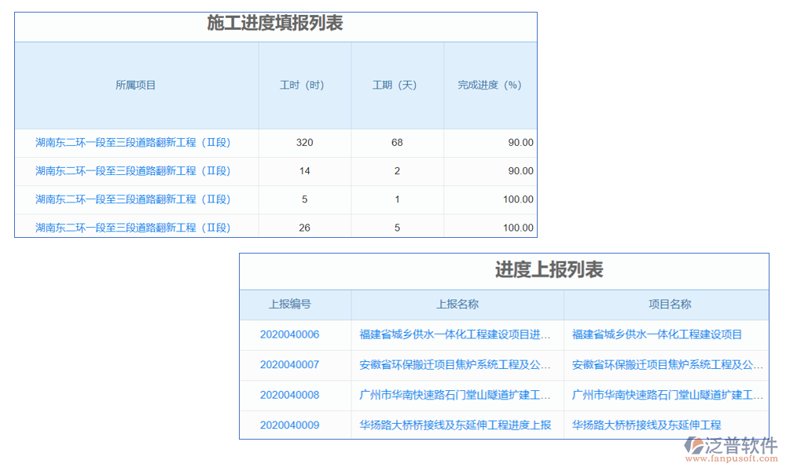786x471 pixels.
Task: Click the 工期（天） column header
Action: [397, 86]
